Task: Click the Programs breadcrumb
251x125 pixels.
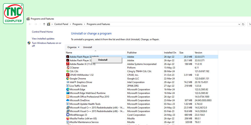Action: click(78, 24)
